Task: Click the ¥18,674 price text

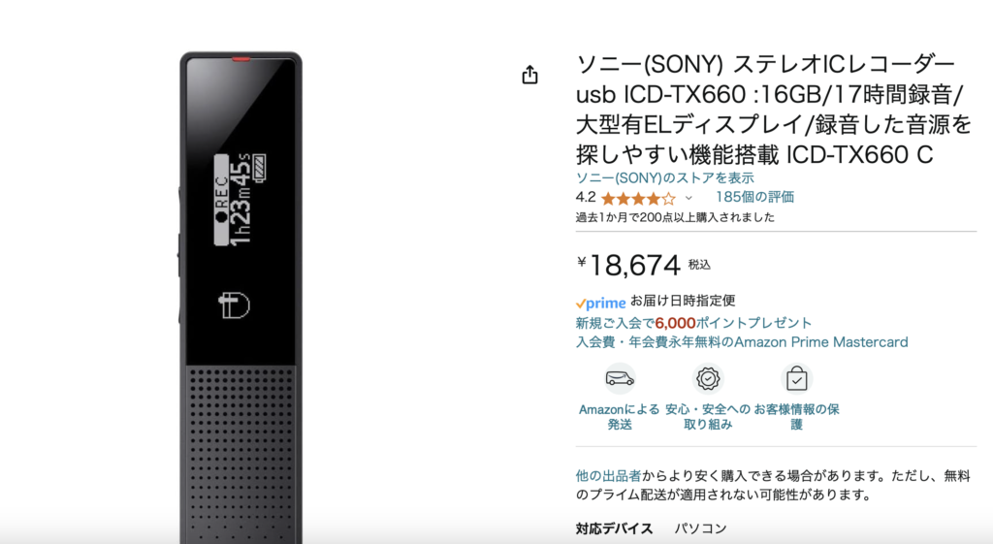Action: tap(628, 265)
